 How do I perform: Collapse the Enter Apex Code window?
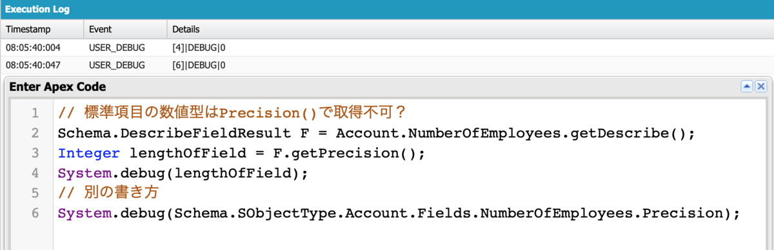[x=747, y=86]
